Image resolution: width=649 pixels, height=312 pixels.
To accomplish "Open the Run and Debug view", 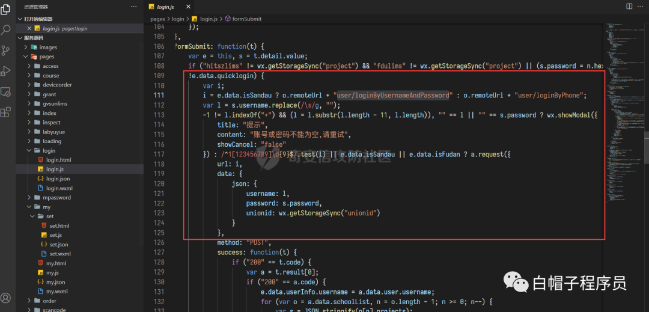I will (x=6, y=71).
